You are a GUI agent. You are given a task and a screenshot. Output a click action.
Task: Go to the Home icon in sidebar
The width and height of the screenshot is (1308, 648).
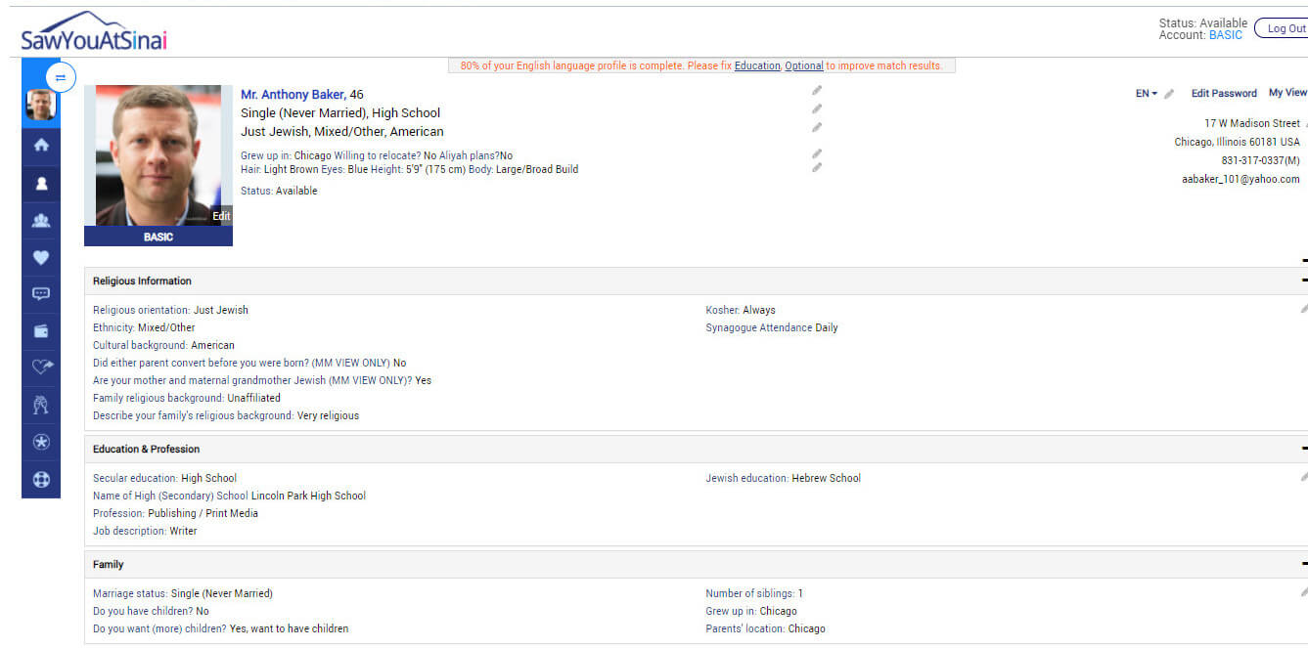(41, 145)
